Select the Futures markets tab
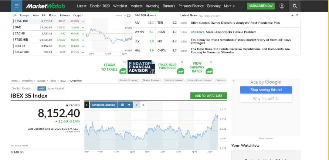Viewport: 329px width, 160px height. (65, 15)
